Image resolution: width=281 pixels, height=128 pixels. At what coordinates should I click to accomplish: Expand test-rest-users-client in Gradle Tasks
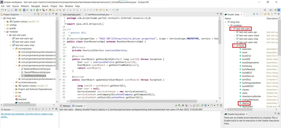pos(235,36)
